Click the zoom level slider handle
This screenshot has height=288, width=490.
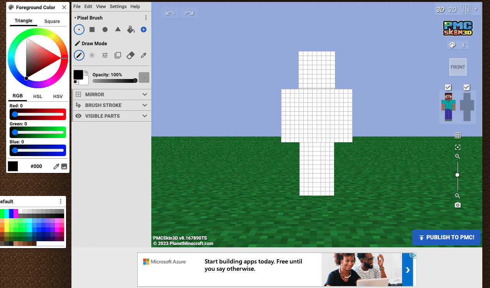click(x=457, y=175)
